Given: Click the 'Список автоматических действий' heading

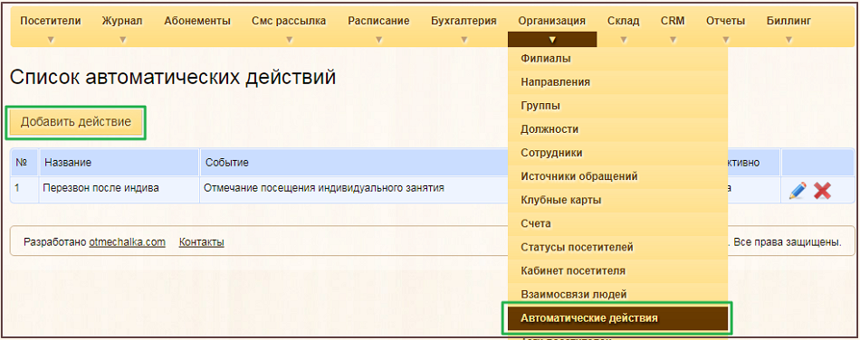Looking at the screenshot, I should pos(173,78).
